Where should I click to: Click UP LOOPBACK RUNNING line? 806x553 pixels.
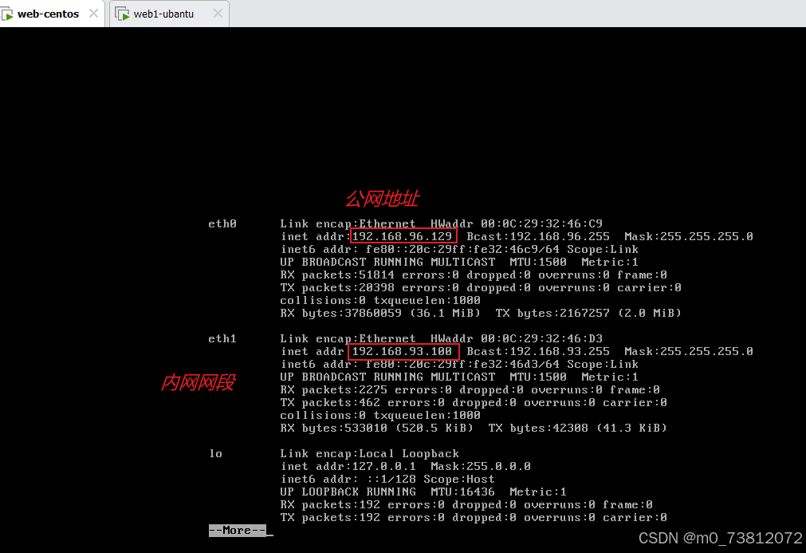point(423,492)
